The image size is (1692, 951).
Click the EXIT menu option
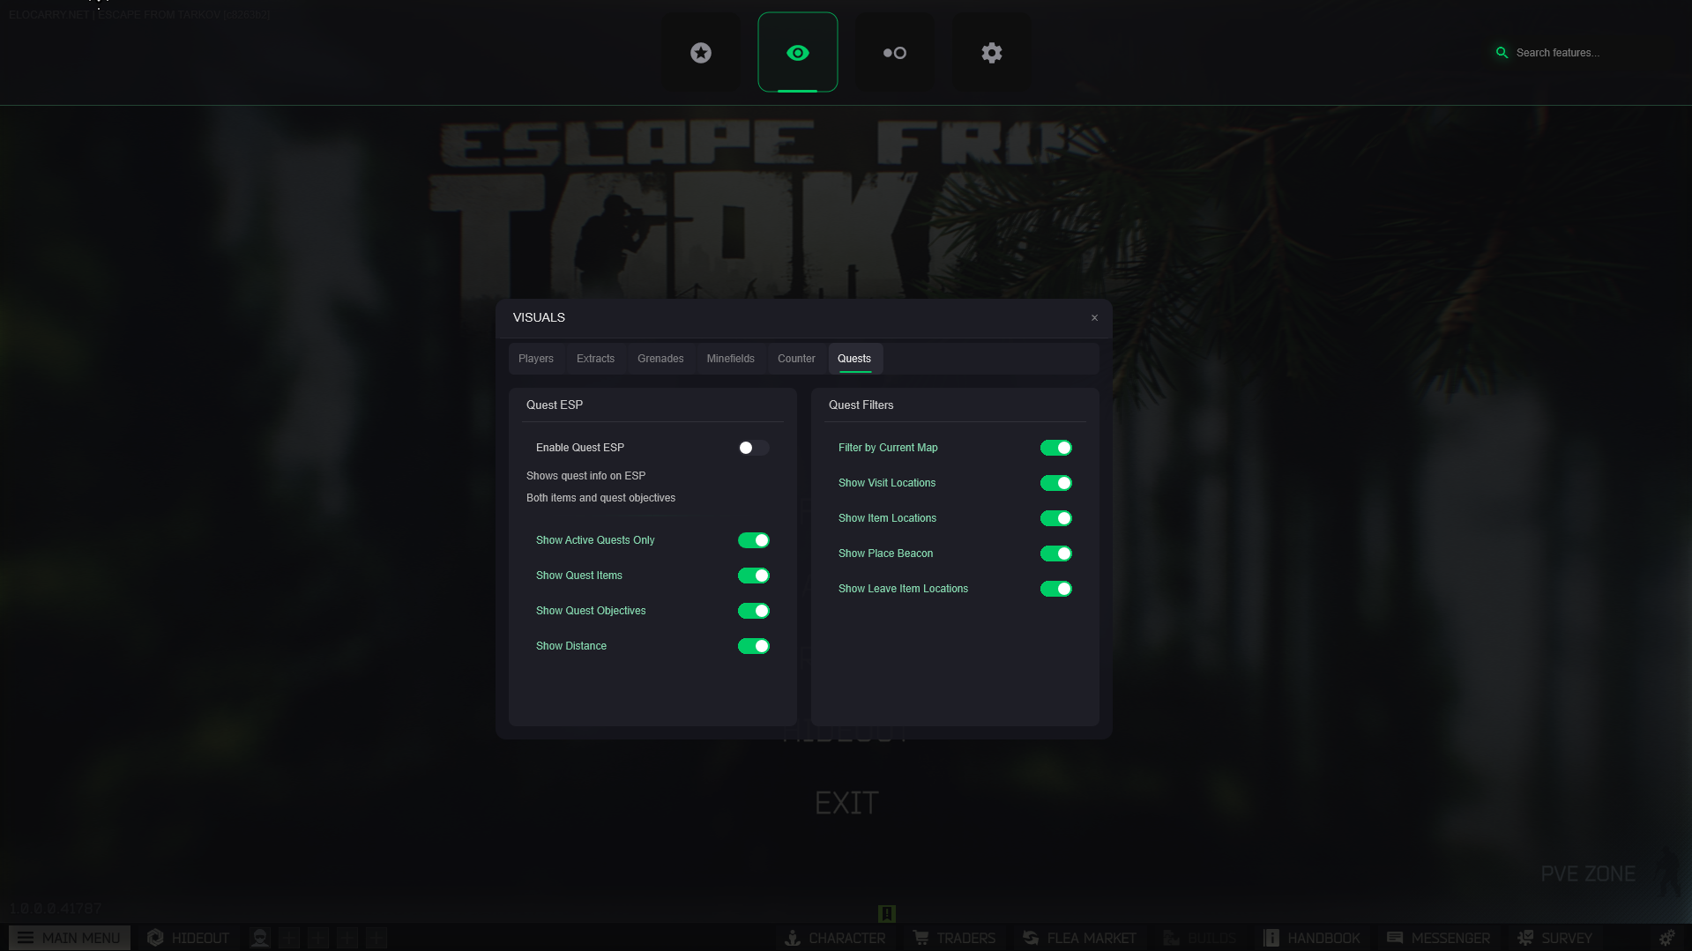846,803
